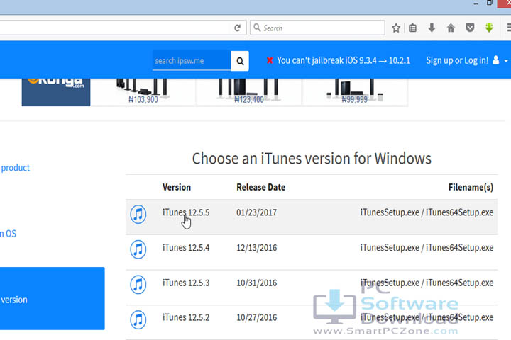511x340 pixels.
Task: Click the iTunes 12.5.4 music note icon
Action: click(x=138, y=249)
